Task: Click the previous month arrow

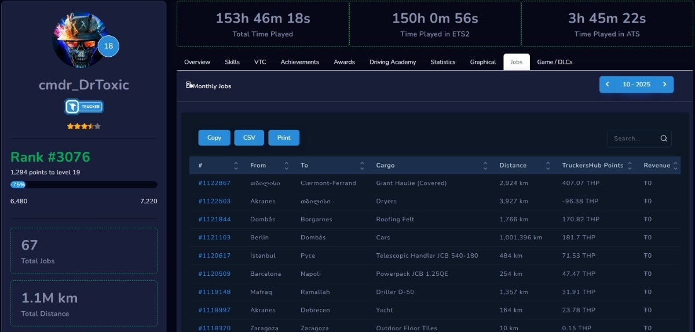Action: 608,85
